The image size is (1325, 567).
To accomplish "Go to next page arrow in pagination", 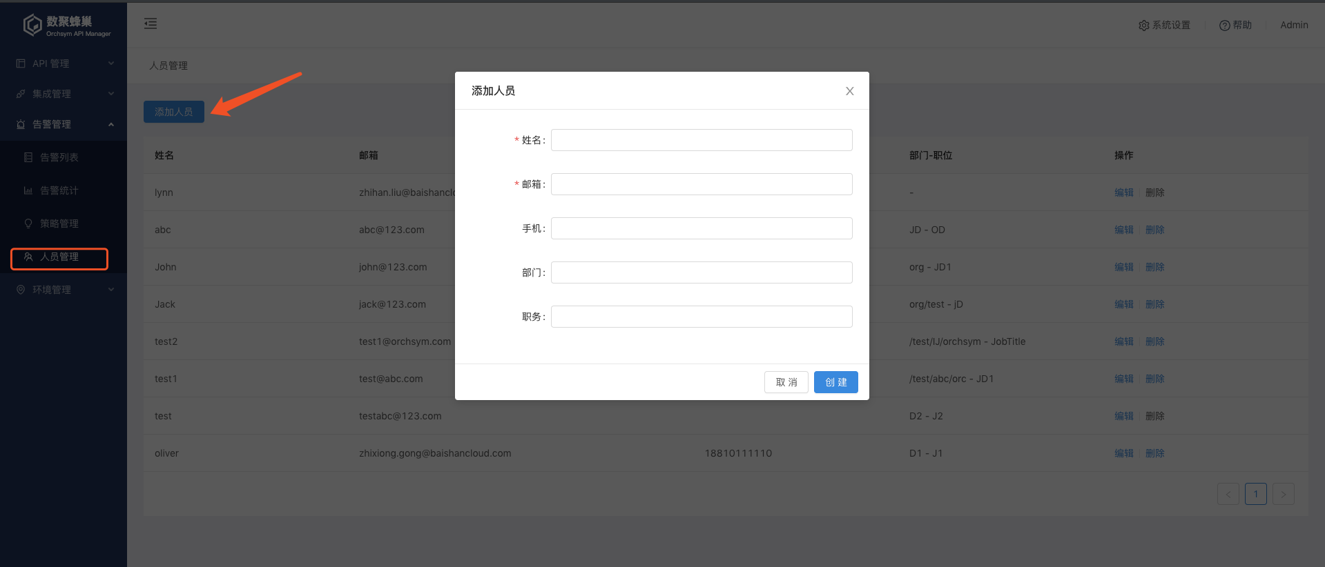I will (x=1283, y=494).
